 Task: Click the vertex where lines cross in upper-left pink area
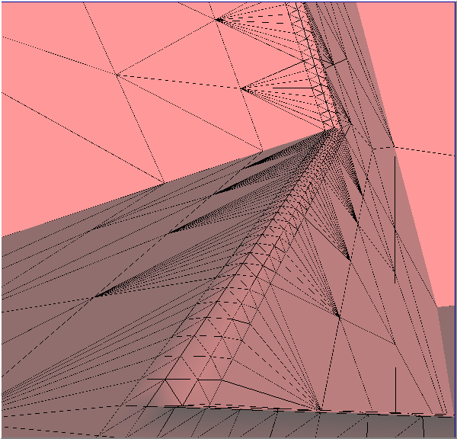click(117, 74)
